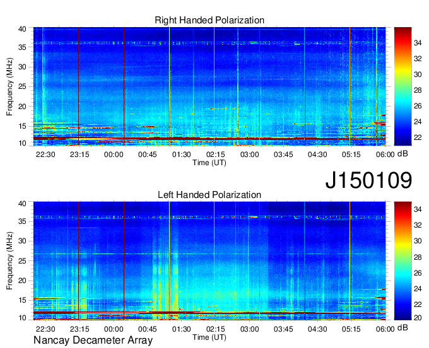Click 04:30 time tick of Left Handed plot
The image size is (429, 348).
317,329
